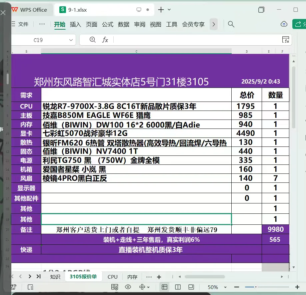The height and width of the screenshot is (295, 306).
Task: Click the fx insert function icon
Action: [x=105, y=40]
